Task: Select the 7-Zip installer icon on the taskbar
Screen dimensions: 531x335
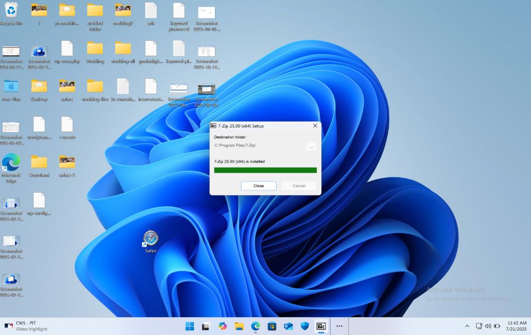Action: click(x=320, y=325)
